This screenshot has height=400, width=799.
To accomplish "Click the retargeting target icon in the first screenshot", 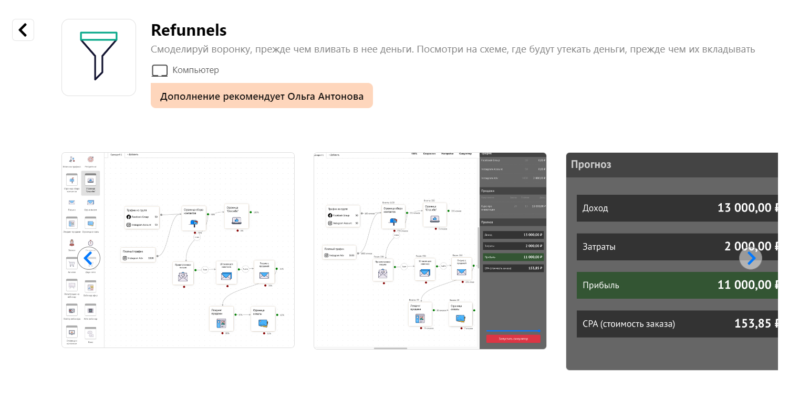I will tap(90, 160).
